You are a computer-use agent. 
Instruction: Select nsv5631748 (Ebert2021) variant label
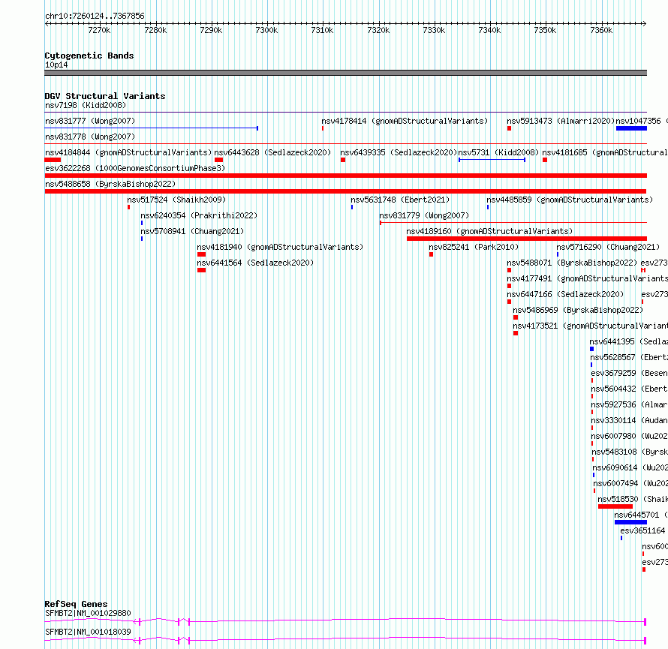click(400, 200)
